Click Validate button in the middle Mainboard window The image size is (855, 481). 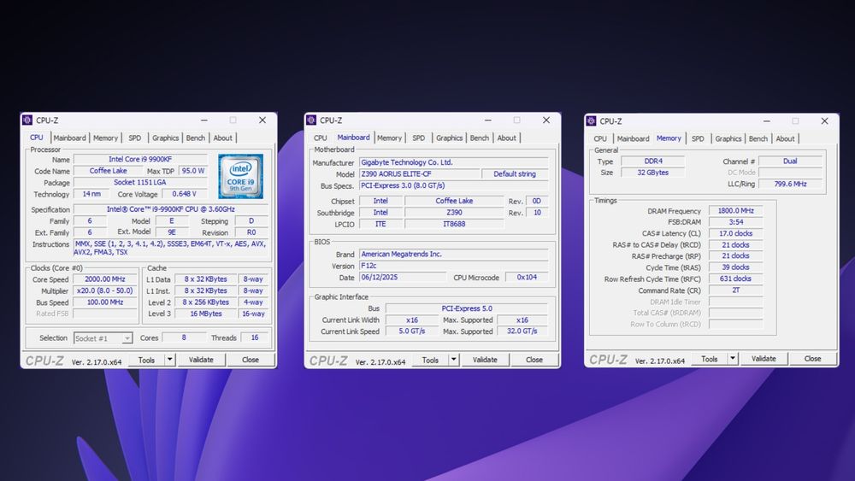pyautogui.click(x=485, y=360)
